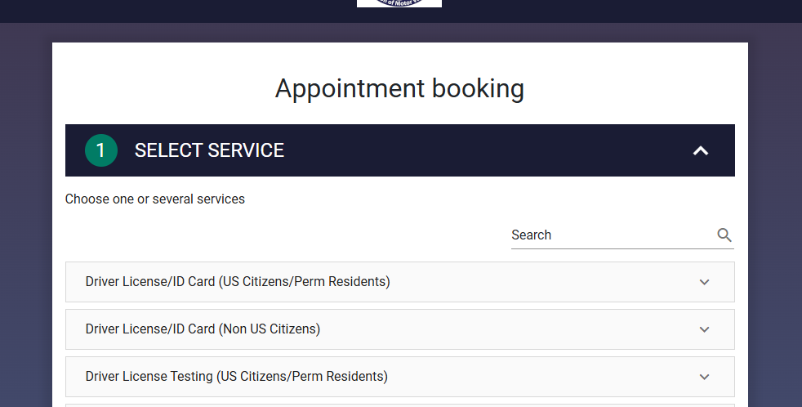Collapse Select Service with the up chevron
802x407 pixels.
point(700,150)
